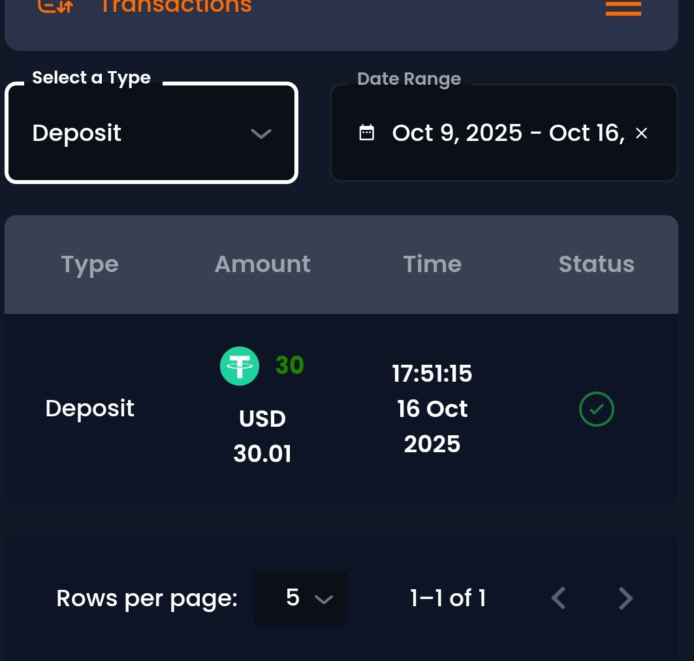The width and height of the screenshot is (694, 661).
Task: Click the Transactions icon in header
Action: click(55, 6)
